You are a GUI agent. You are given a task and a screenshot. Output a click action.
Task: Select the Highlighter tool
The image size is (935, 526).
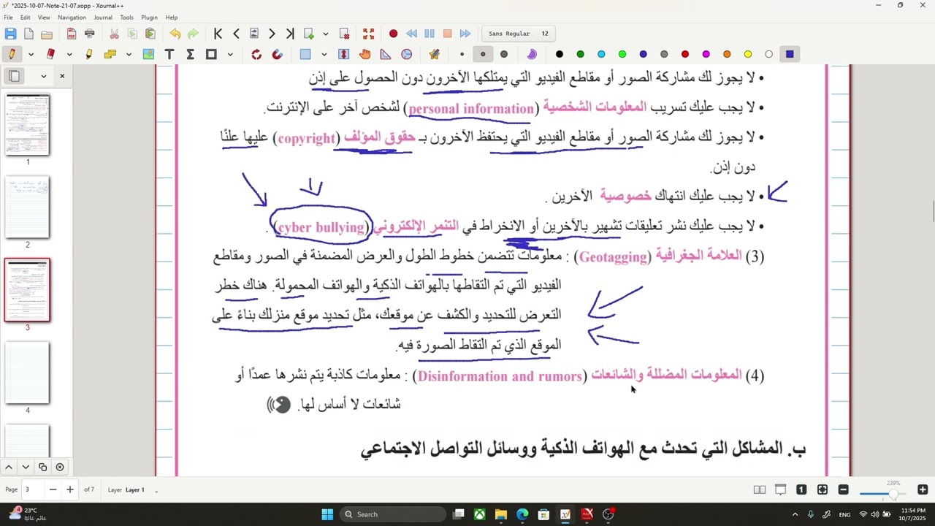(x=89, y=54)
